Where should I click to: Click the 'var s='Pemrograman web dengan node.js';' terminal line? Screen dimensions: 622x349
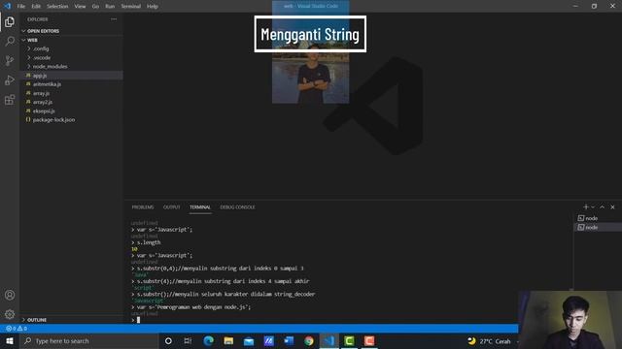tap(191, 307)
